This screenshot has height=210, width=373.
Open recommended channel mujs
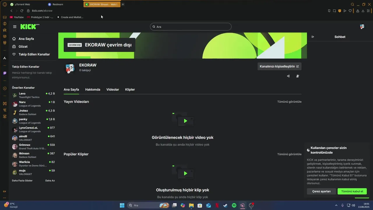point(33,172)
